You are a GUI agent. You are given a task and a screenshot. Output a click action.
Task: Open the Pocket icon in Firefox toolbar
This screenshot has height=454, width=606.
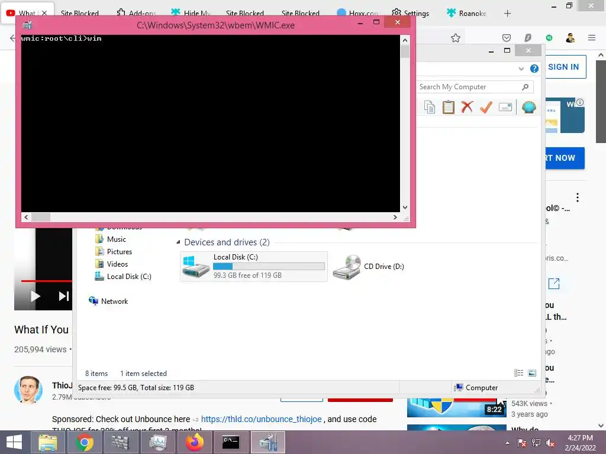pyautogui.click(x=507, y=38)
